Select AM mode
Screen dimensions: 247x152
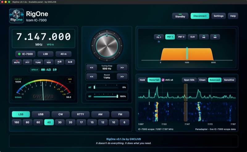click(100, 114)
